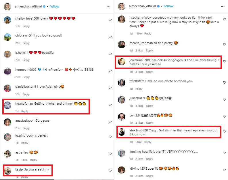Click cwh2.9's profile picture
This screenshot has height=180, width=228.
click(x=122, y=117)
